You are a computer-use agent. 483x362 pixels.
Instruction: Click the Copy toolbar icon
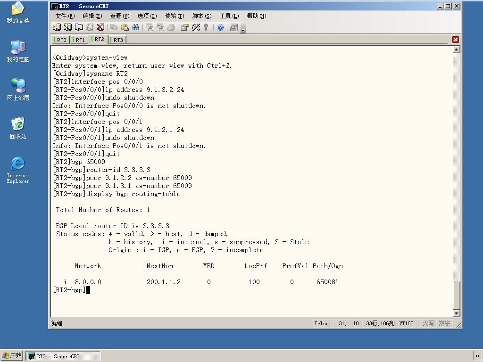point(114,27)
